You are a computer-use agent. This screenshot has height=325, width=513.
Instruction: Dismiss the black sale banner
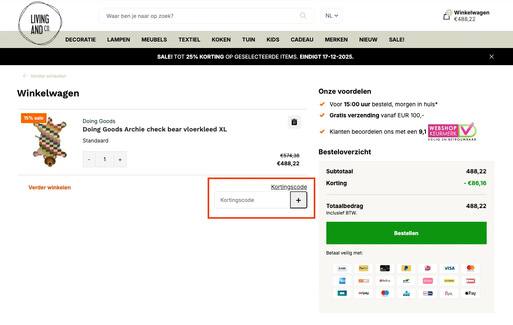(491, 57)
